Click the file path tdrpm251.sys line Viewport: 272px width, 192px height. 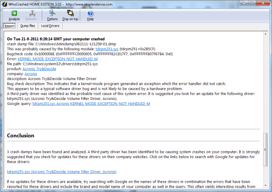(52, 64)
